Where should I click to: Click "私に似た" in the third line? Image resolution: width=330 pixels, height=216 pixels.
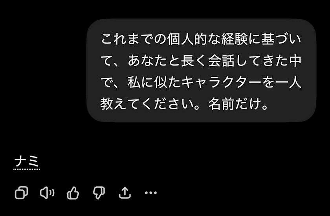(x=154, y=82)
